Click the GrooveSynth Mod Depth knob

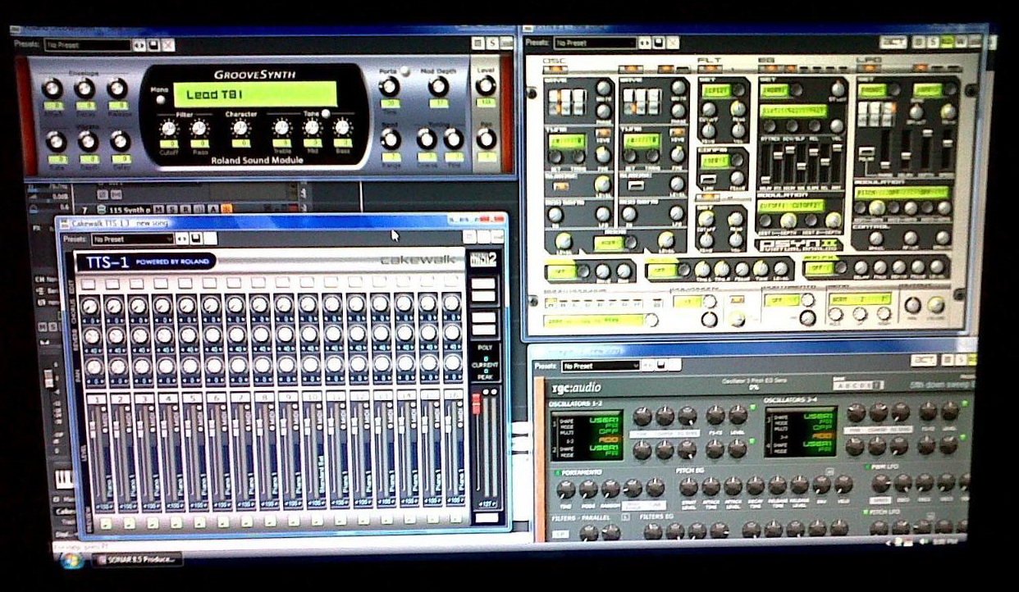pos(438,87)
